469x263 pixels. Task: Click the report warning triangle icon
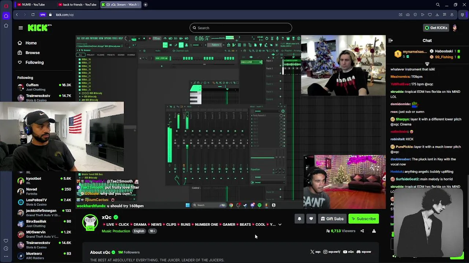tap(374, 231)
